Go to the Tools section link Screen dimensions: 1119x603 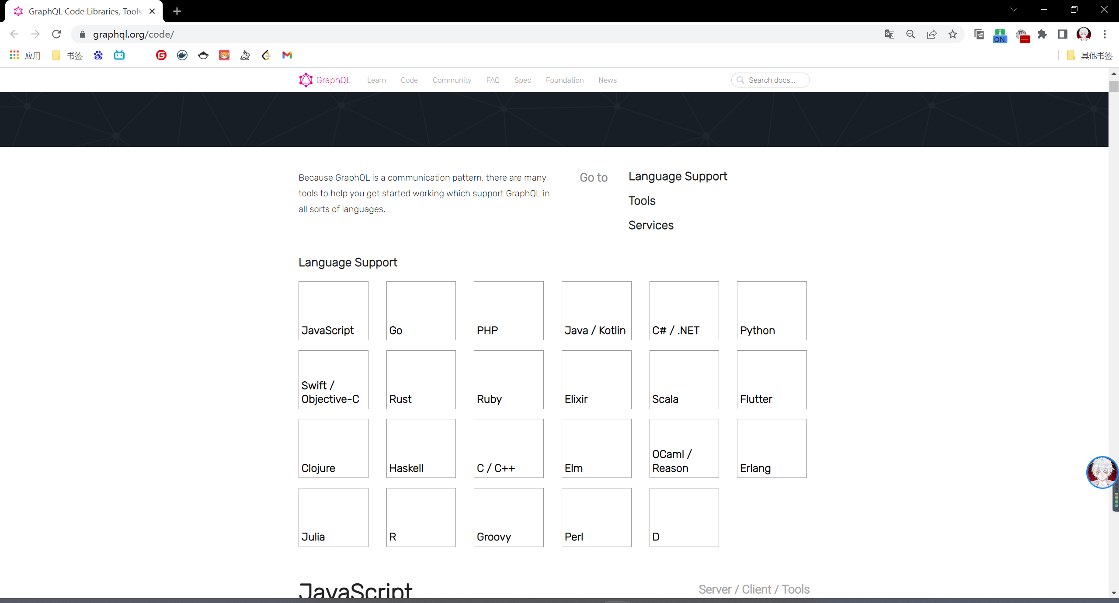(642, 201)
